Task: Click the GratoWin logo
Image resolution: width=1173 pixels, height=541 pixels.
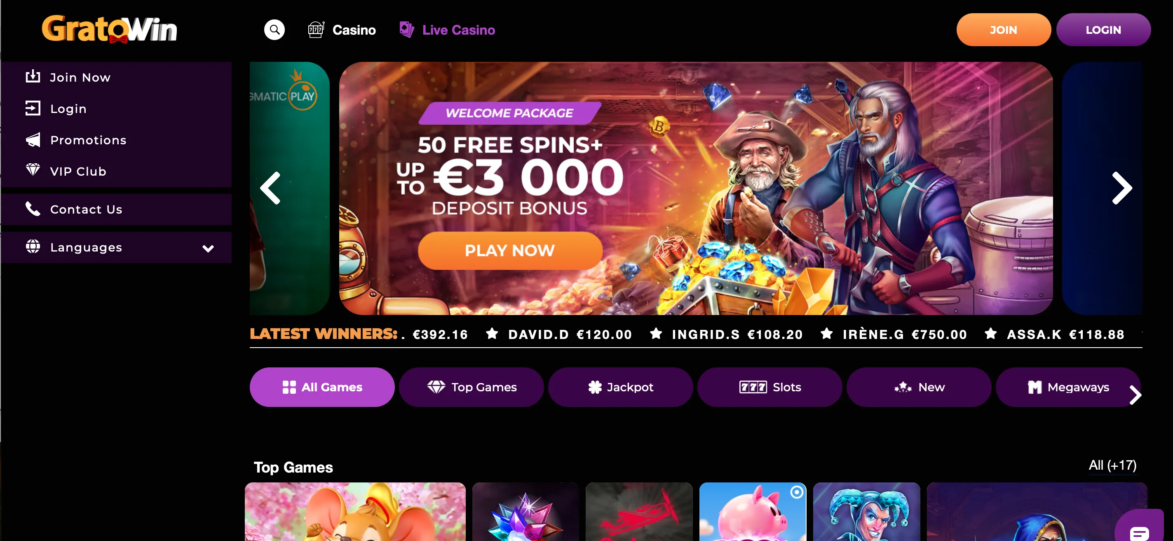Action: point(109,29)
